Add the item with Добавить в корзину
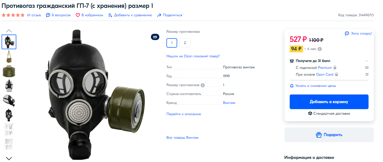The height and width of the screenshot is (162, 383). pyautogui.click(x=329, y=102)
